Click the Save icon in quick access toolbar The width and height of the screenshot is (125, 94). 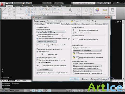[x=12, y=3]
